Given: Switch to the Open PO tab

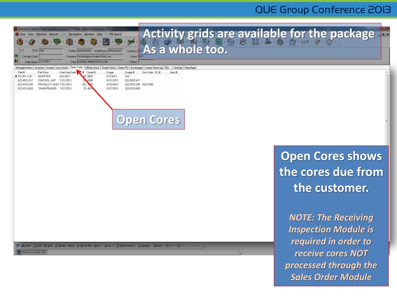Looking at the screenshot, I should coord(123,68).
